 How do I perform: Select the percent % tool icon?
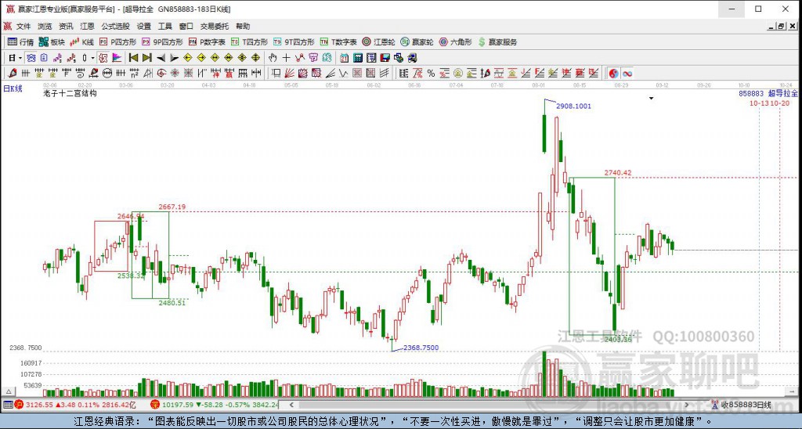(432, 73)
